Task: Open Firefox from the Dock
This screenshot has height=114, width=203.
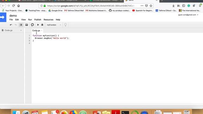Action: 73,112
